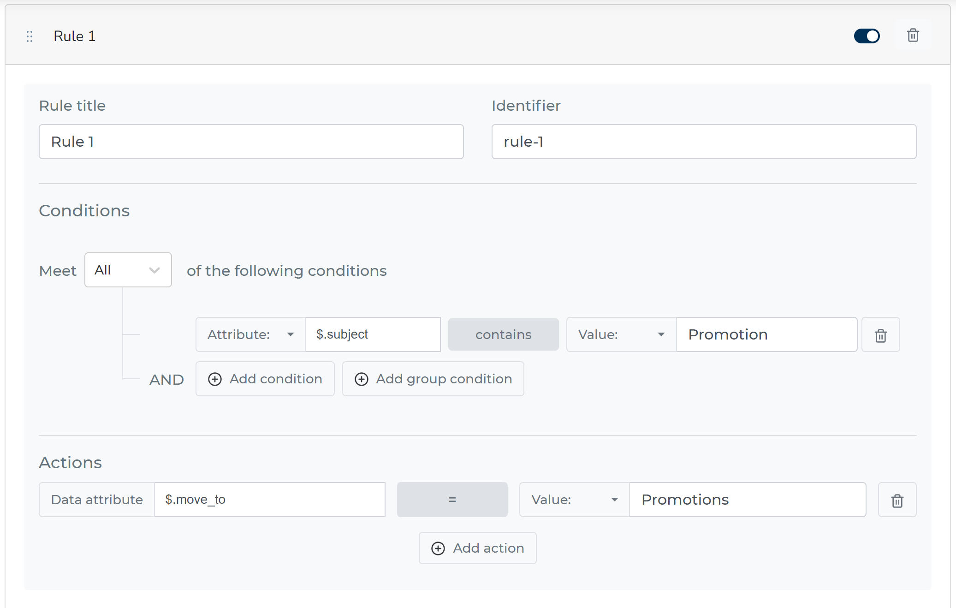Click the equals operator button

click(452, 500)
